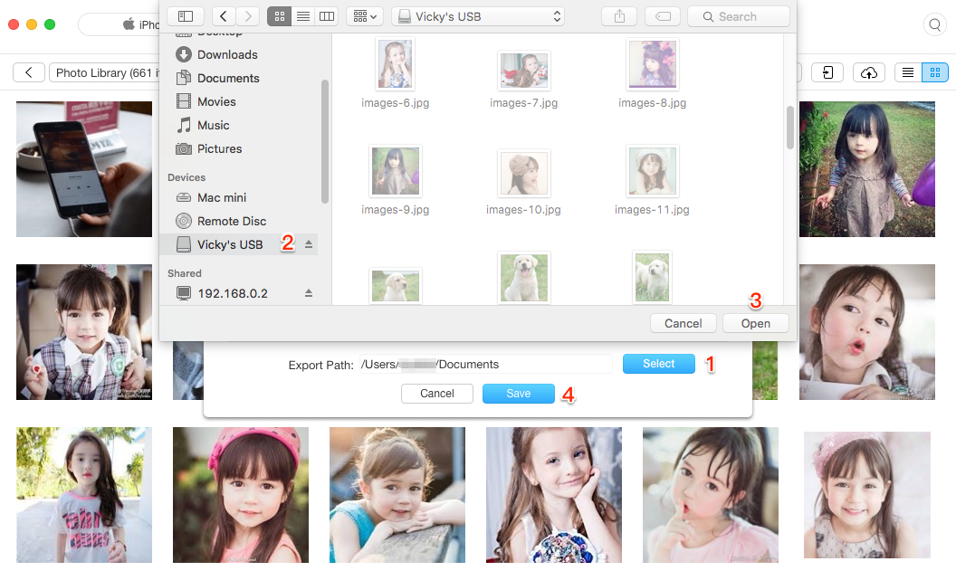Click the Edit Tags icon
This screenshot has width=956, height=571.
pyautogui.click(x=663, y=16)
